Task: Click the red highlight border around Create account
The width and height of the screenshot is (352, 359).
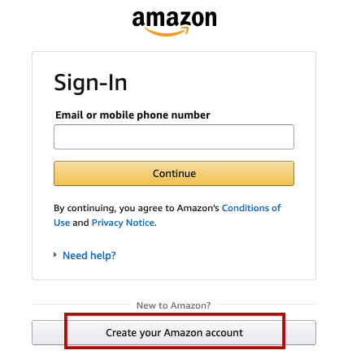Action: pos(175,314)
